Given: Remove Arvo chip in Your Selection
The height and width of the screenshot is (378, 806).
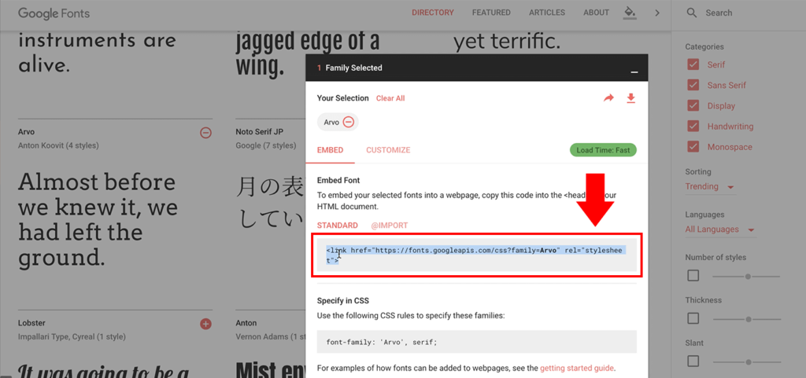Looking at the screenshot, I should 349,122.
